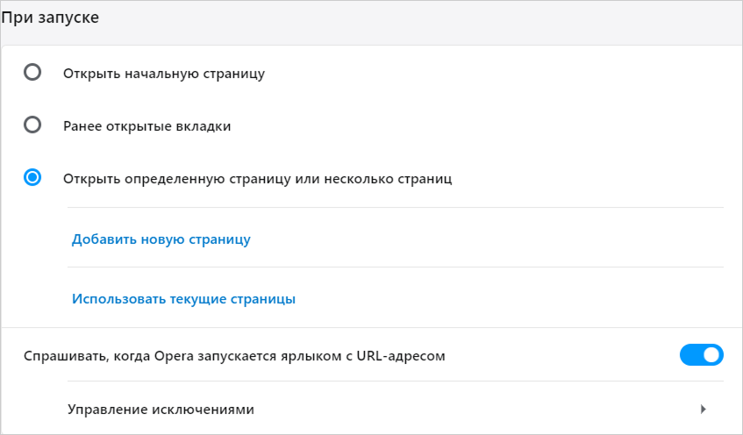Click the arrow next to "Управление исключениями"

(702, 409)
